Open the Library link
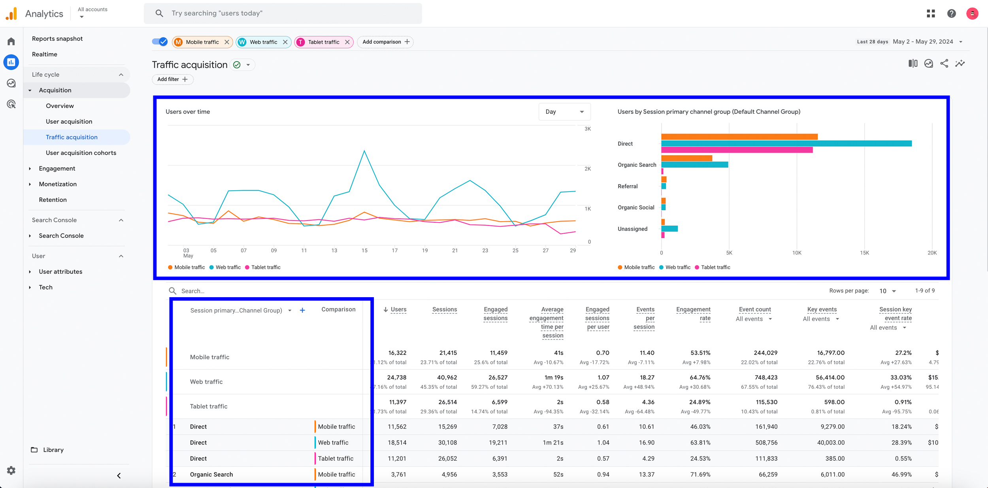 (x=53, y=450)
